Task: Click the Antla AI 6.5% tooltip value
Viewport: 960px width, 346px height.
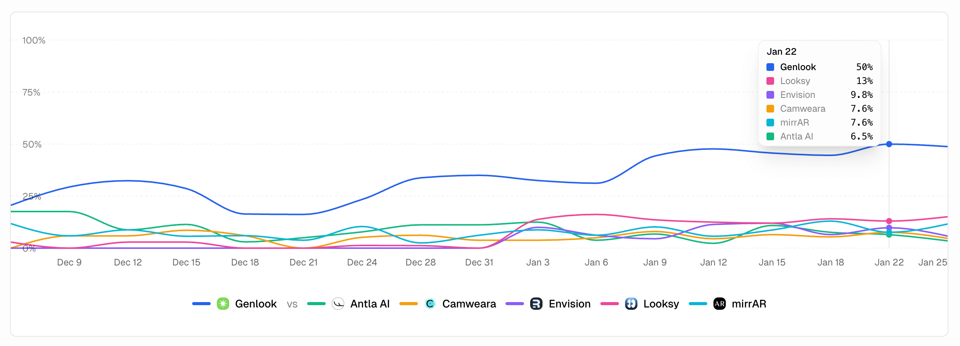Action: [x=863, y=136]
